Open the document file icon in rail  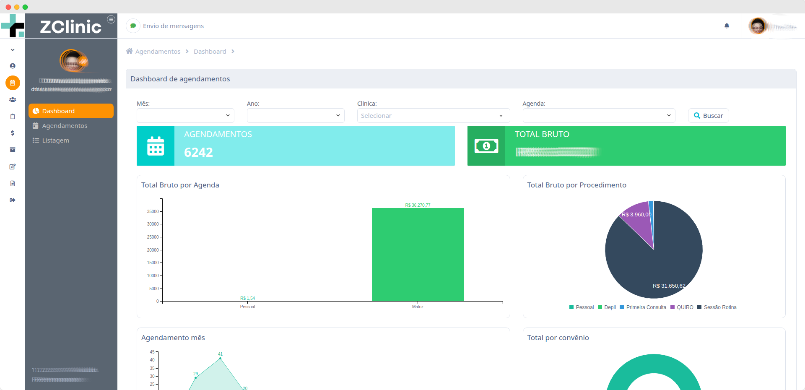13,183
